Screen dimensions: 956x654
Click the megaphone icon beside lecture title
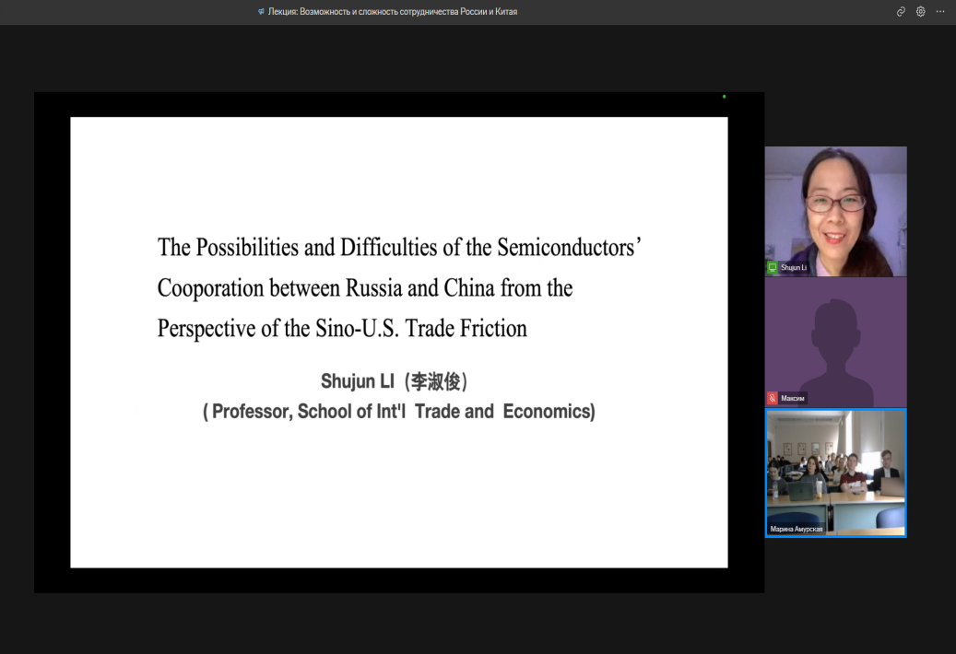[x=262, y=12]
